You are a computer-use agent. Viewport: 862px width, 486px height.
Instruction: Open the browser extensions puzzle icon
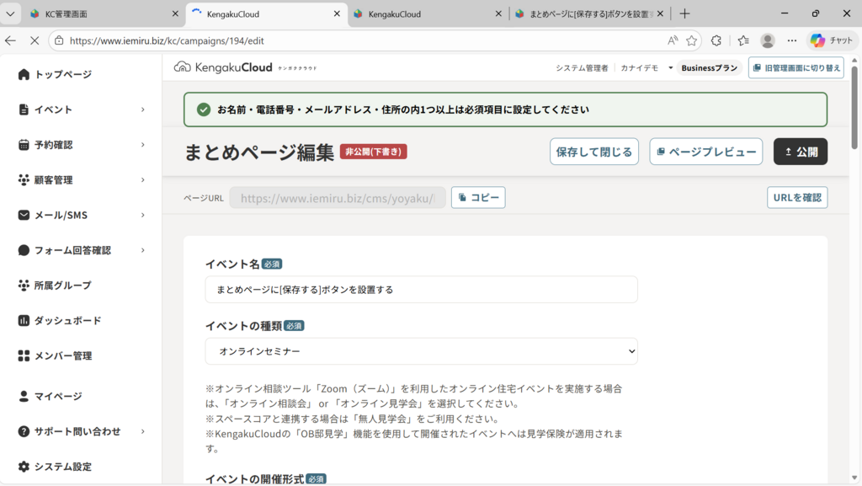tap(716, 40)
